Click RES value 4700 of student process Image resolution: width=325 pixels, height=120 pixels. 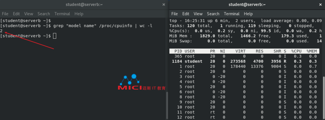click(x=258, y=61)
